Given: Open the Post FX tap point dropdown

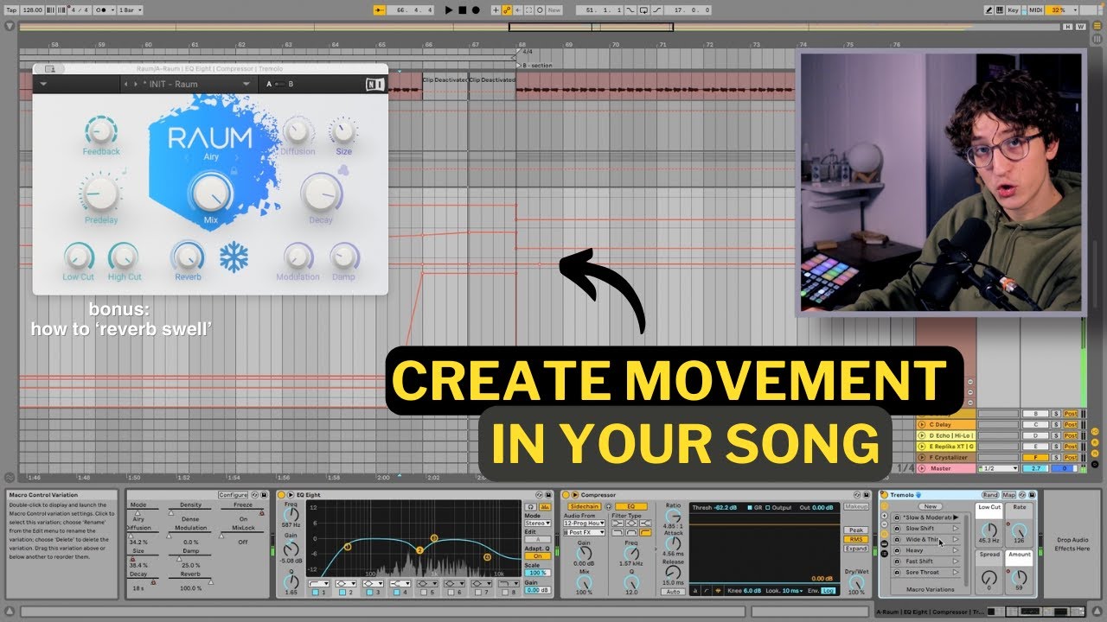Looking at the screenshot, I should pyautogui.click(x=585, y=533).
